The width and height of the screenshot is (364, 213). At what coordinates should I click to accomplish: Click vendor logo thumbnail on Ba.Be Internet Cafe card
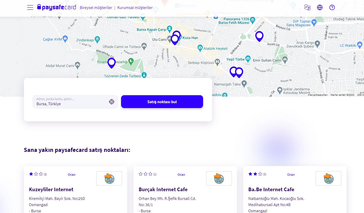click(329, 178)
